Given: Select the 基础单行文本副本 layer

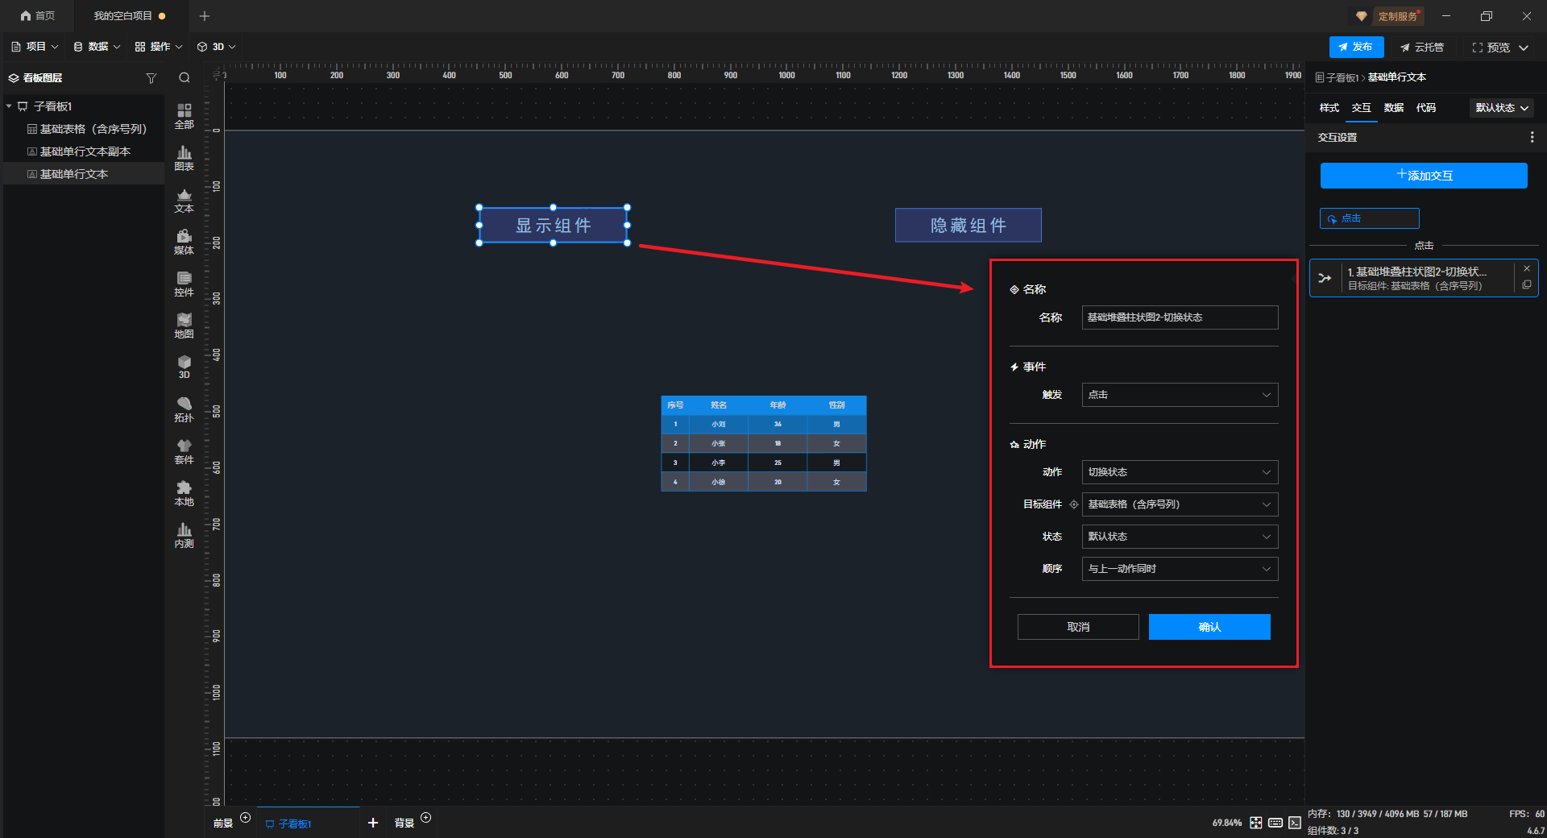Looking at the screenshot, I should (x=85, y=151).
